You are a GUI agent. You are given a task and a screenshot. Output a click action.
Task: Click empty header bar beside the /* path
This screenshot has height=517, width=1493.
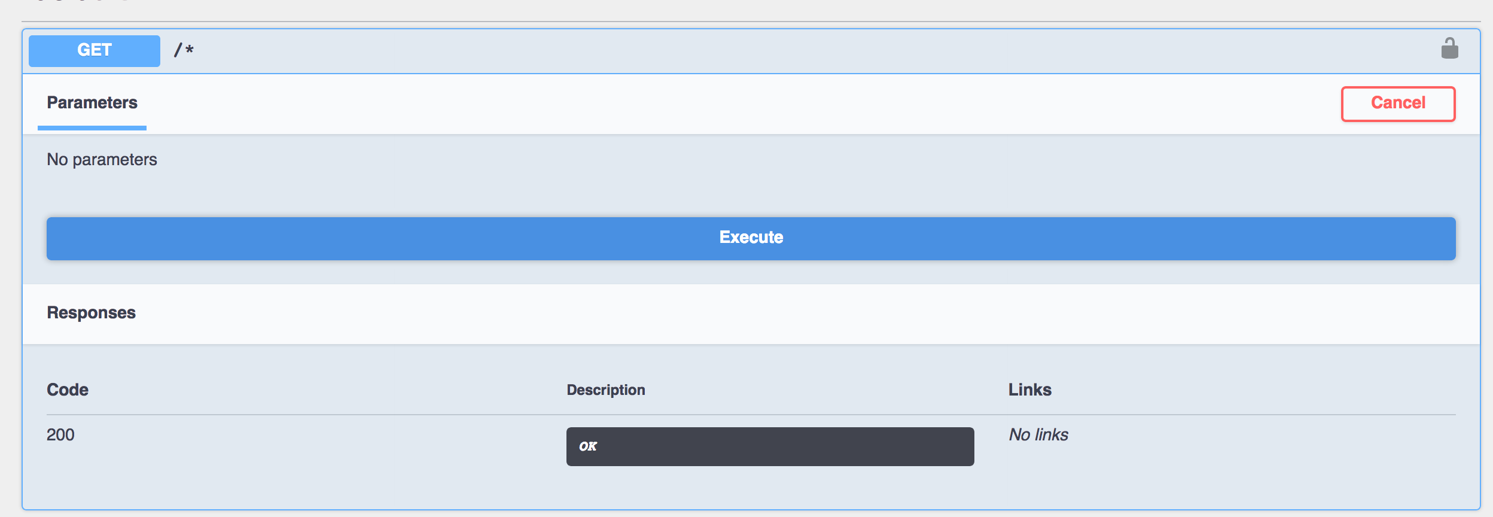click(778, 50)
